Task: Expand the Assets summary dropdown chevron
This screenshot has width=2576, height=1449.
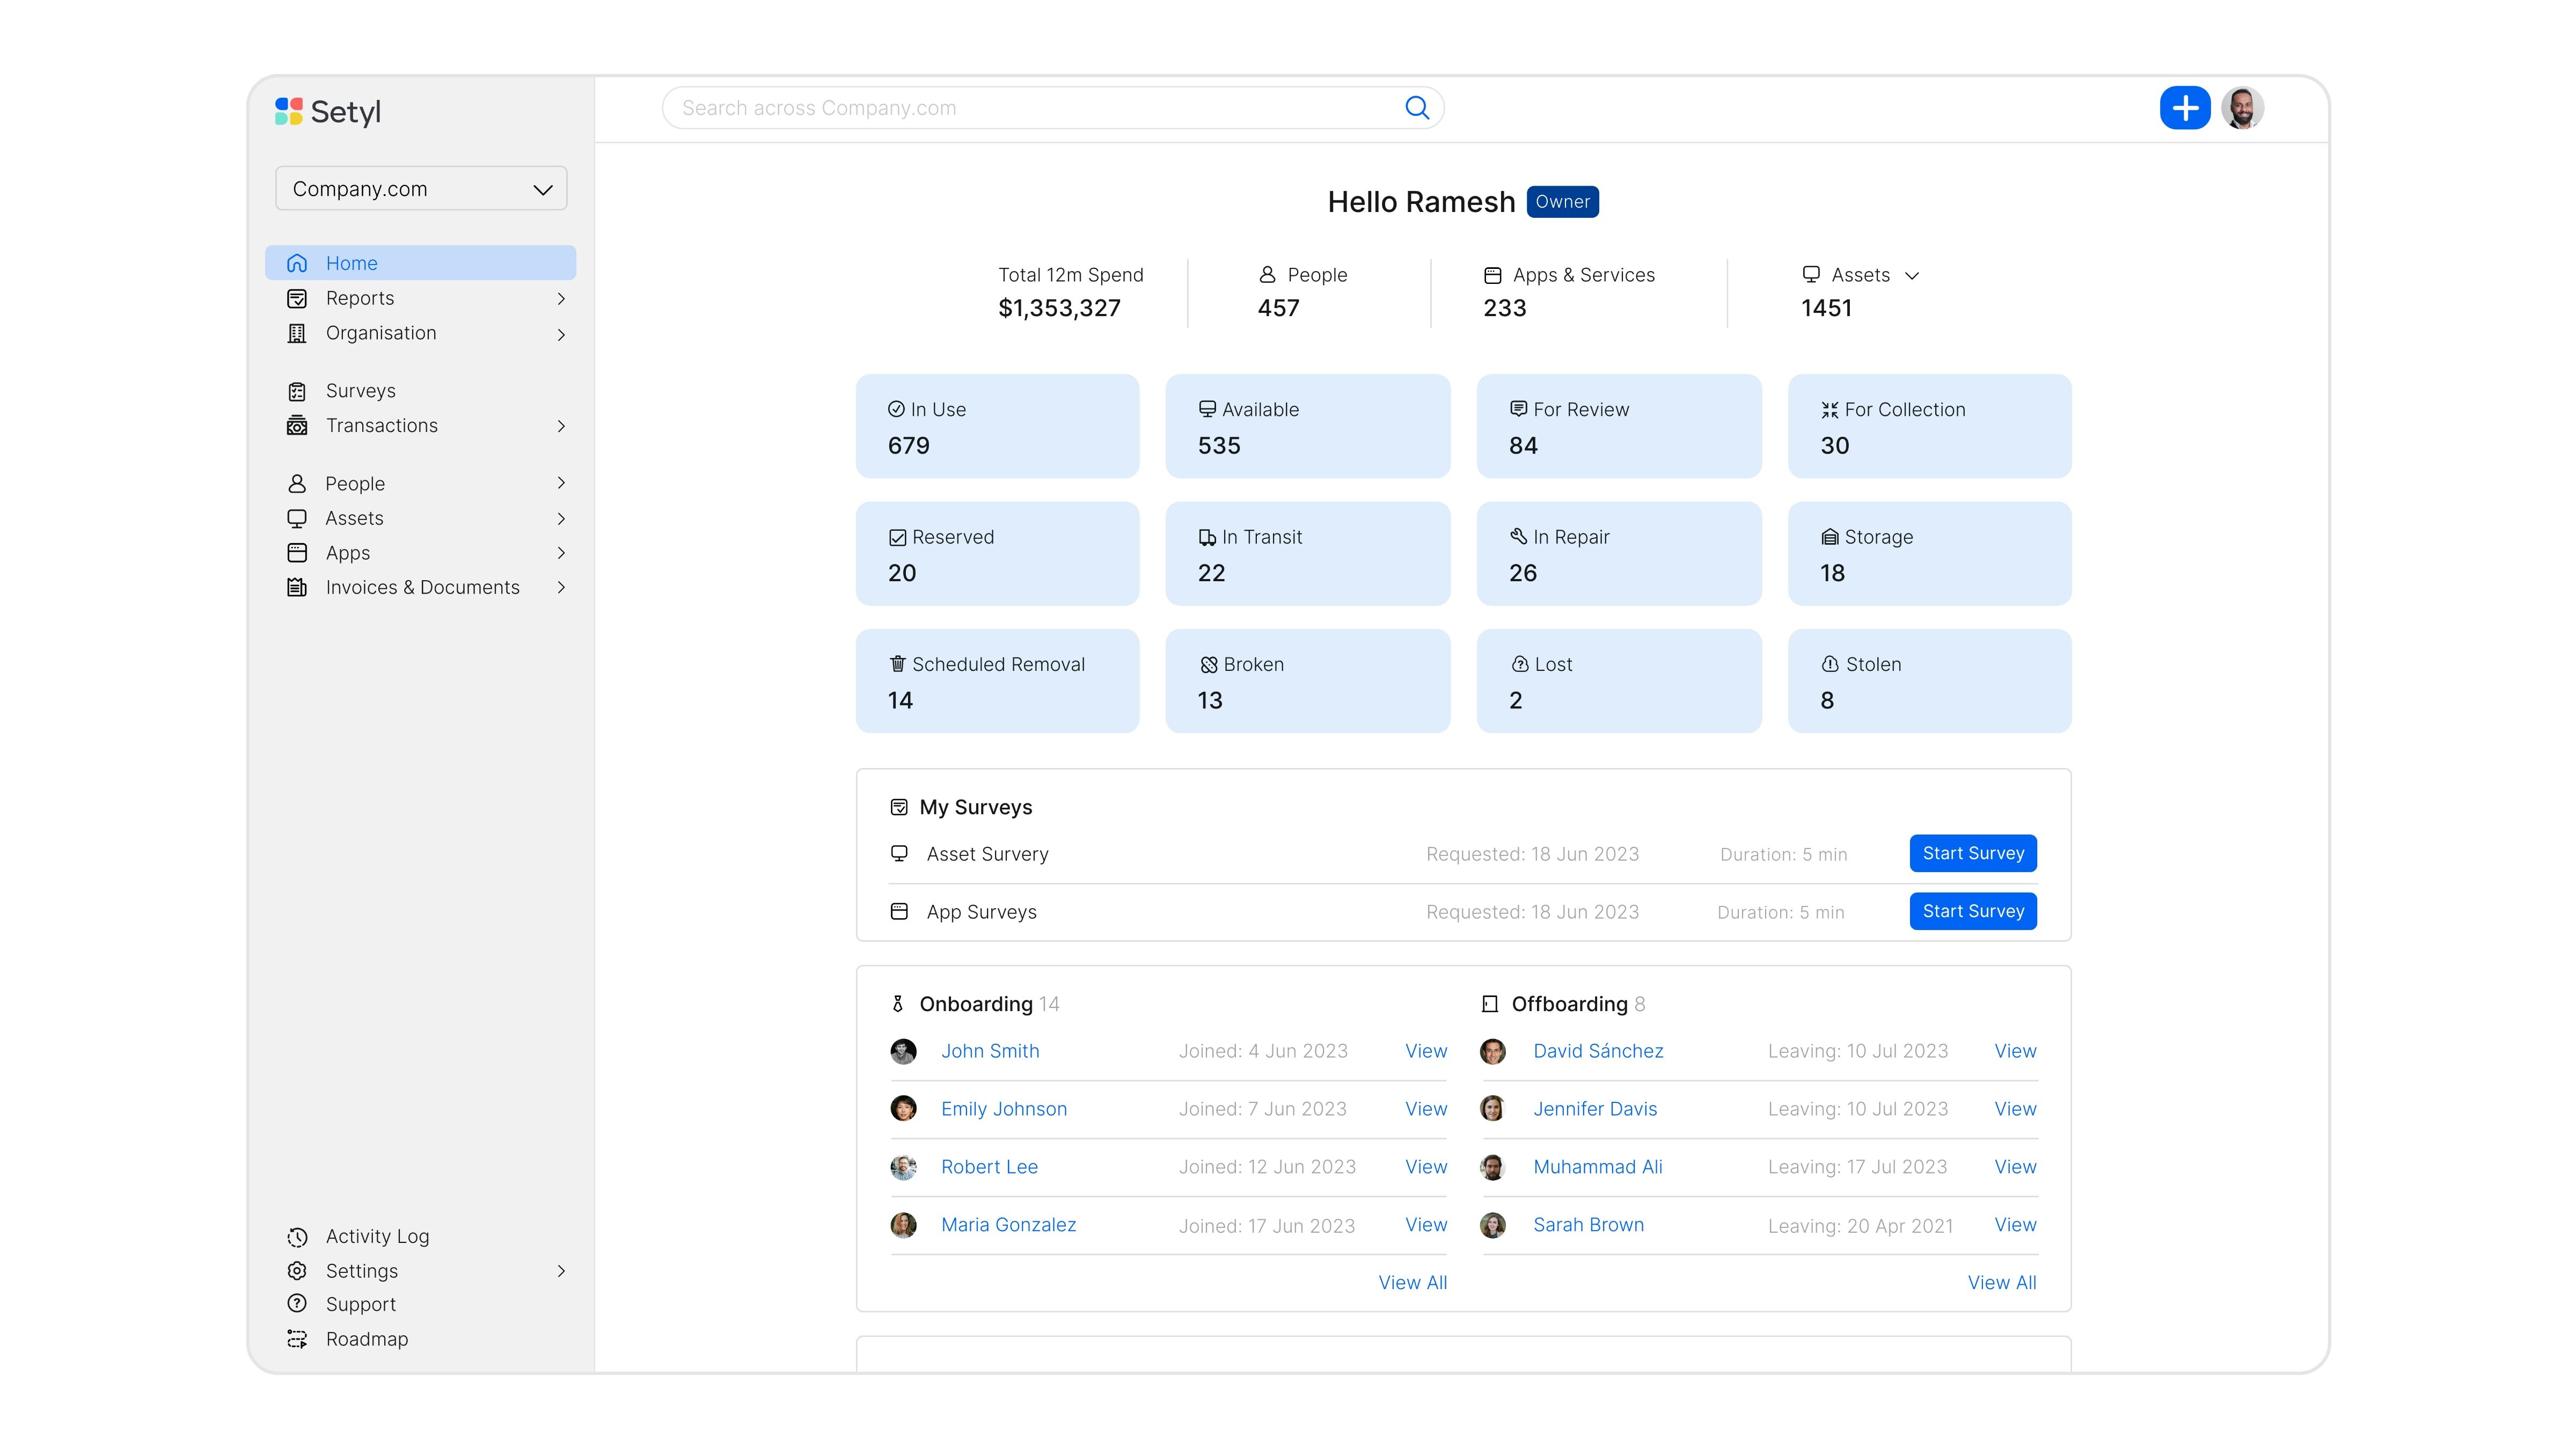Action: point(1912,276)
